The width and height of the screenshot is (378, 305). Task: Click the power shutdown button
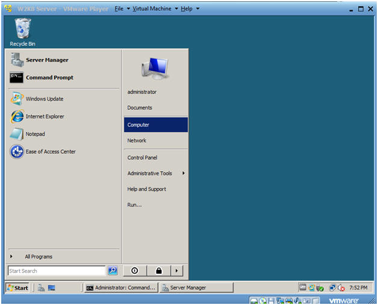pyautogui.click(x=135, y=271)
